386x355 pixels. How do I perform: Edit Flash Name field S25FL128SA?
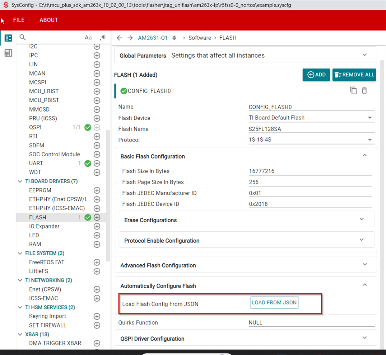coord(311,129)
